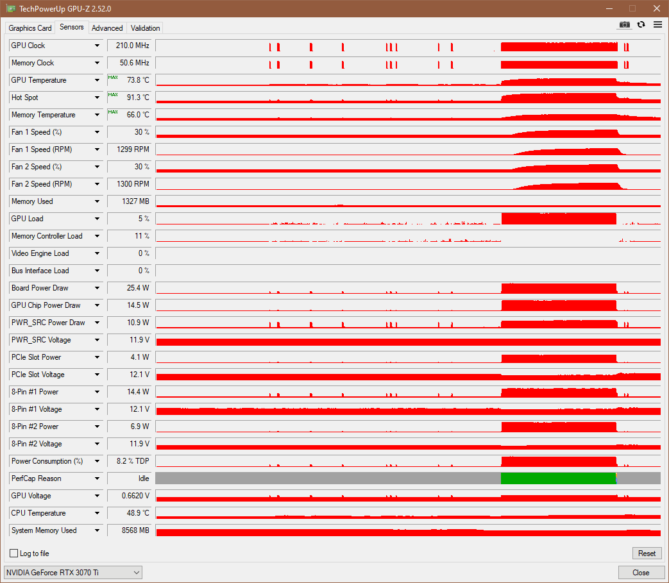This screenshot has height=583, width=669.
Task: Open the PerfCap Reason dropdown
Action: coord(97,478)
